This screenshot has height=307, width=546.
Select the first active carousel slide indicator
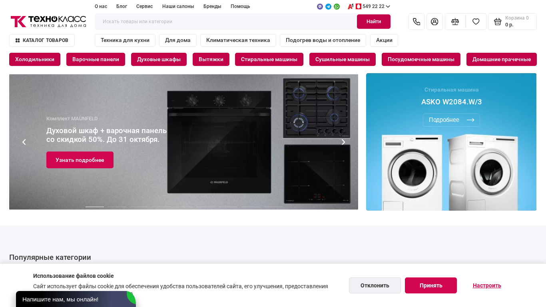point(95,207)
